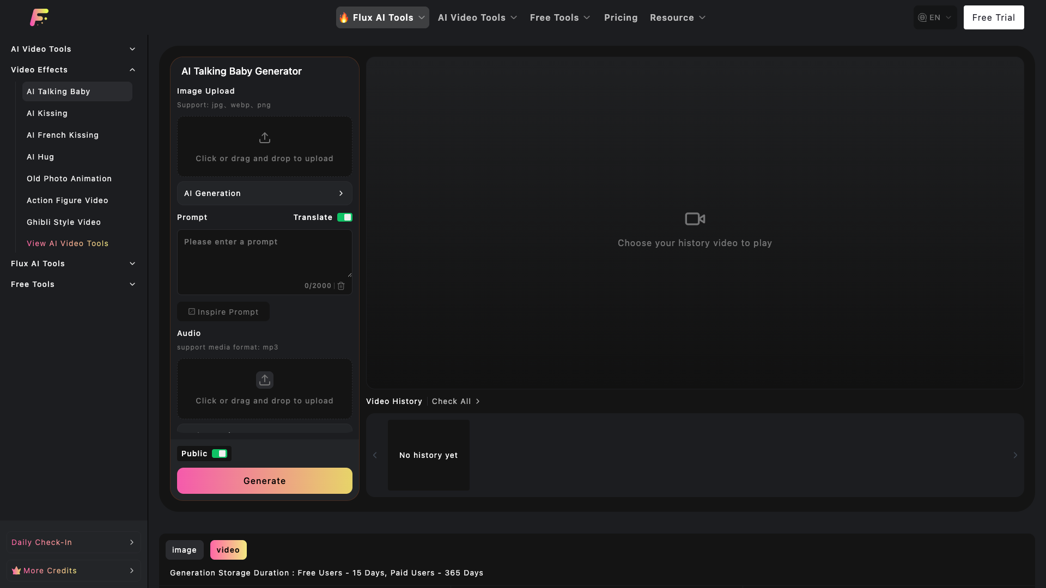Image resolution: width=1046 pixels, height=588 pixels.
Task: Select Old Photo Animation in sidebar
Action: pyautogui.click(x=77, y=179)
